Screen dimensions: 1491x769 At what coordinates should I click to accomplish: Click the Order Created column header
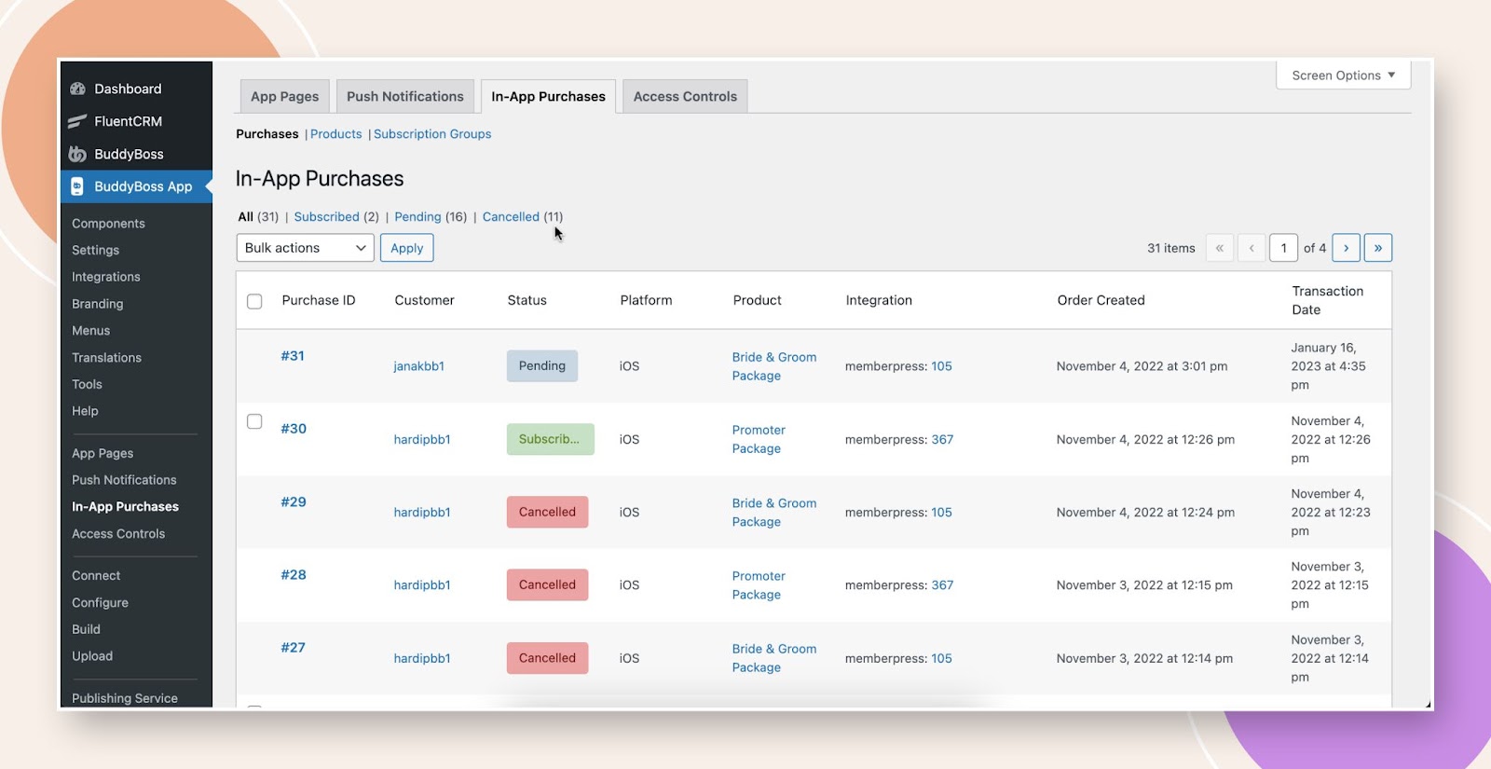1101,300
